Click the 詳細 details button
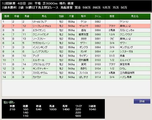The image size is (152, 120). click(x=142, y=101)
